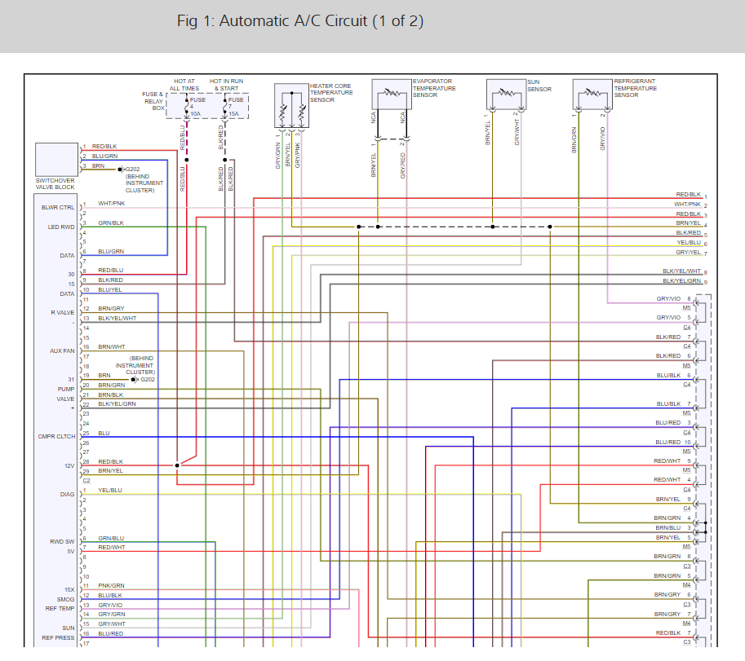Select Fuse 4 10A symbol
The height and width of the screenshot is (661, 745).
coord(187,107)
